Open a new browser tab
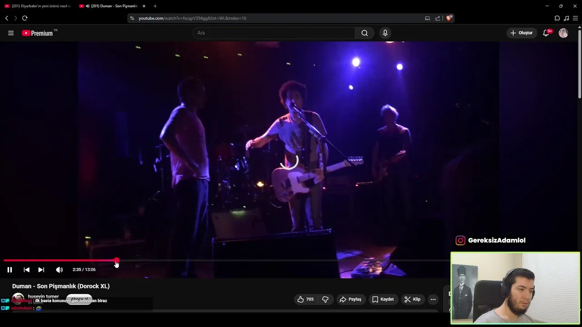This screenshot has height=327, width=582. pyautogui.click(x=155, y=6)
